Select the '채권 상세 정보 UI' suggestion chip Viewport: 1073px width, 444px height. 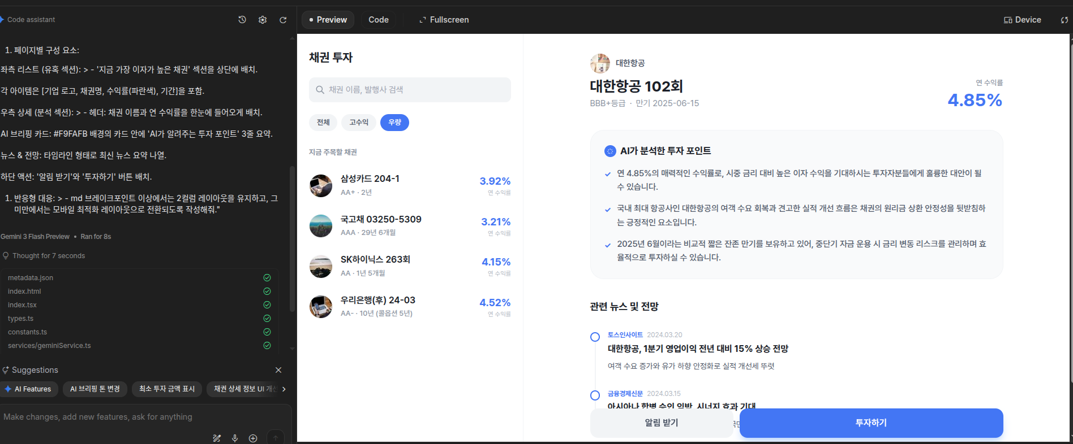pos(243,389)
